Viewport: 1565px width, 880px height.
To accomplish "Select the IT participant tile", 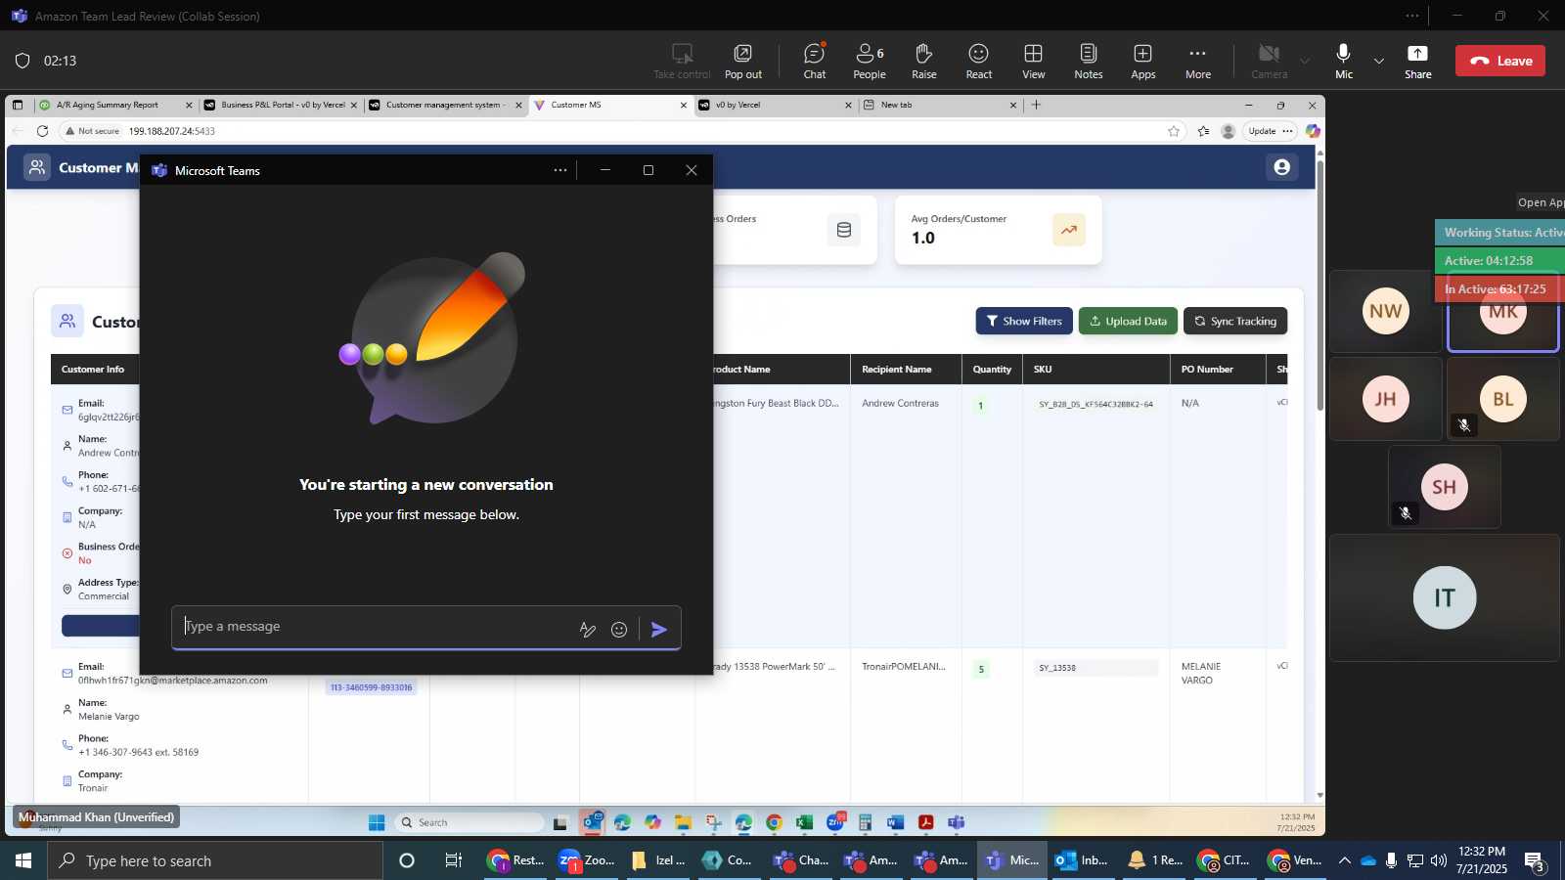I will 1444,597.
